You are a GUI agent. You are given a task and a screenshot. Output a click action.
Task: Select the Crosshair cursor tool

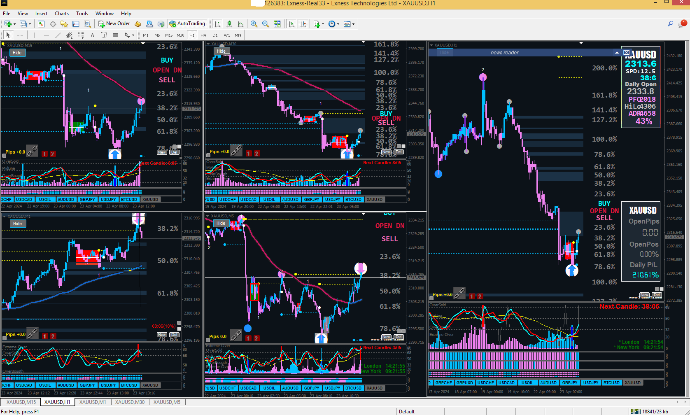click(20, 35)
